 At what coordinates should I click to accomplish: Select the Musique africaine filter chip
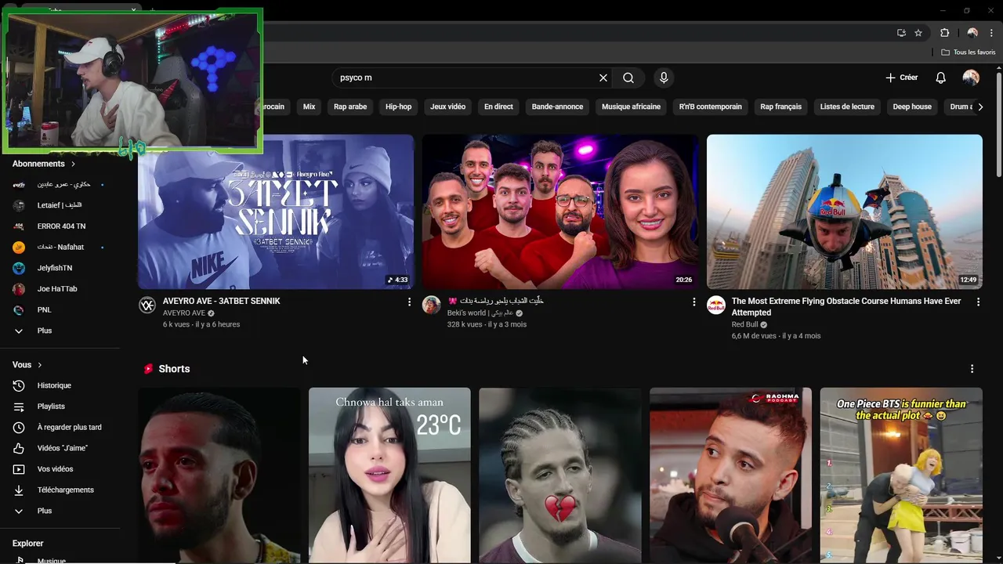[x=631, y=107]
